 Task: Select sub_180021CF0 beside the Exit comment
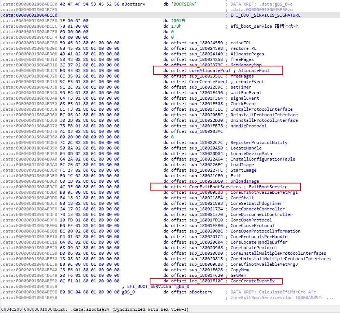(206, 176)
